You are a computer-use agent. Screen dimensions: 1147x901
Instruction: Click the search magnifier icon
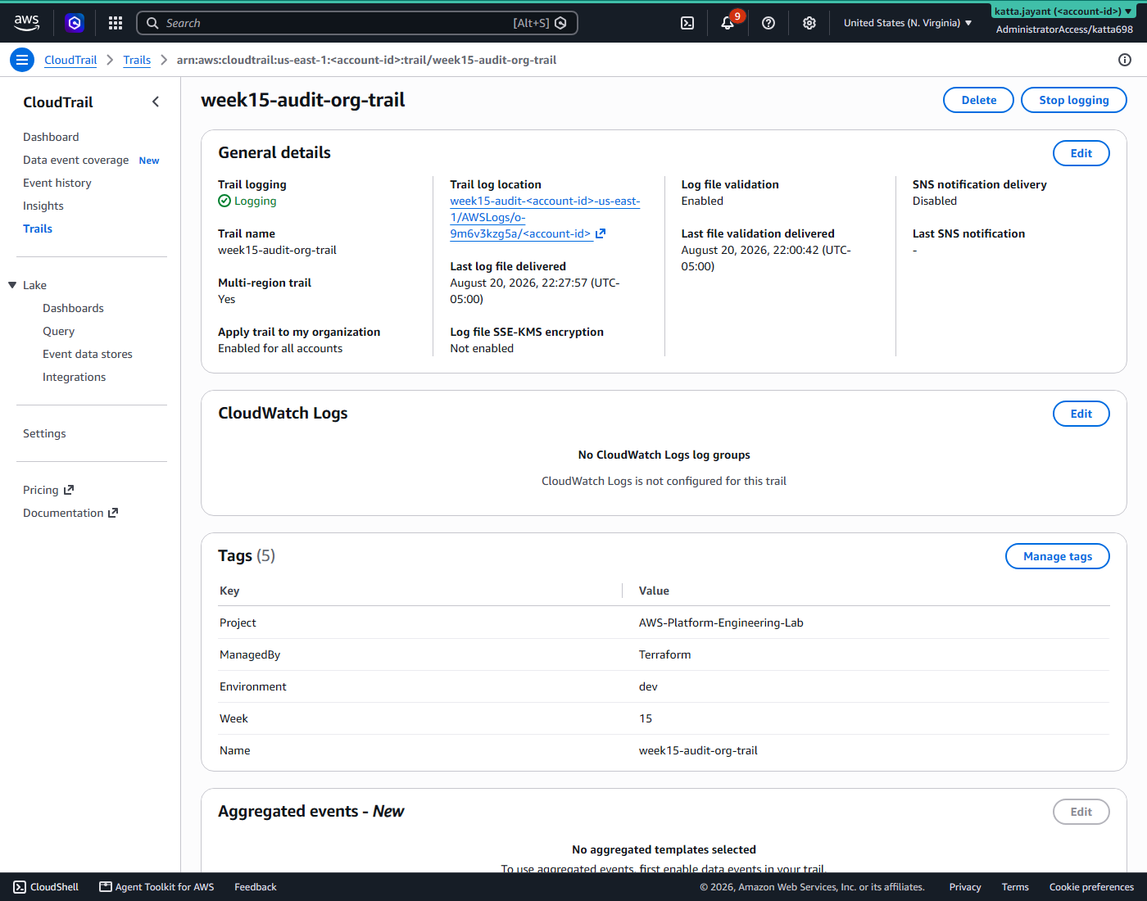click(152, 23)
